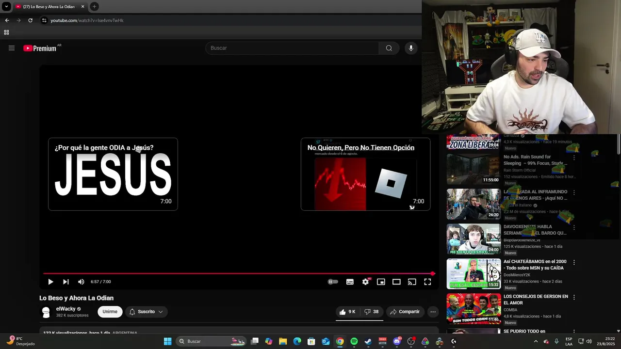Seek on the red video progress bar
621x349 pixels.
[238, 274]
